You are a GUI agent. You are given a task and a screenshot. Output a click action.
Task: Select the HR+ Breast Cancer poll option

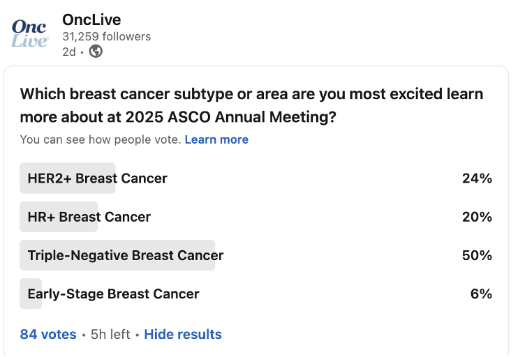[x=89, y=217]
